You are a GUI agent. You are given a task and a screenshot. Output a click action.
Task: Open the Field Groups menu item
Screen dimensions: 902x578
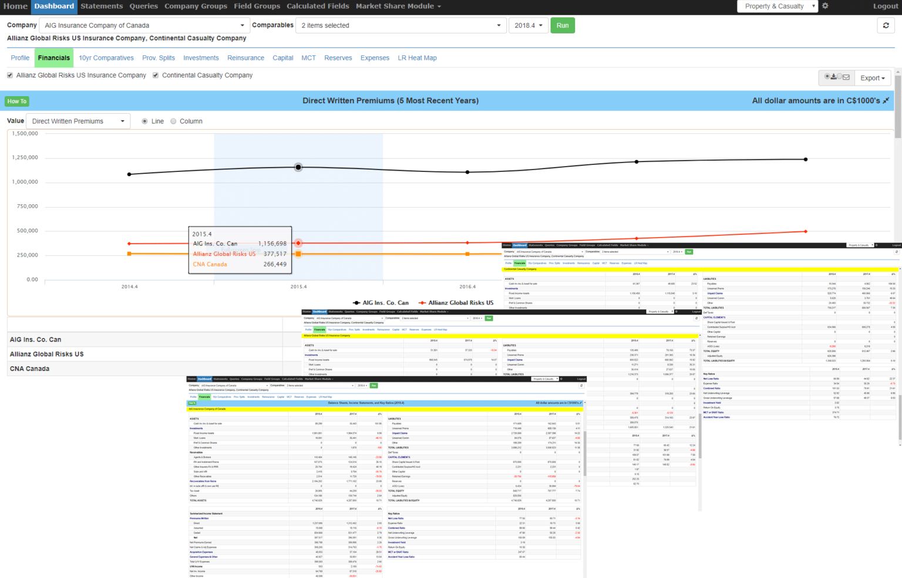click(257, 6)
